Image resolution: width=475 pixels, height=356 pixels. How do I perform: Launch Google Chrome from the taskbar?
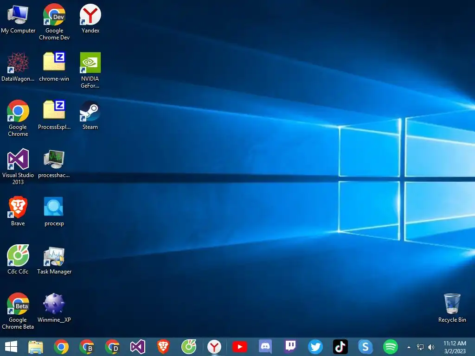(61, 347)
